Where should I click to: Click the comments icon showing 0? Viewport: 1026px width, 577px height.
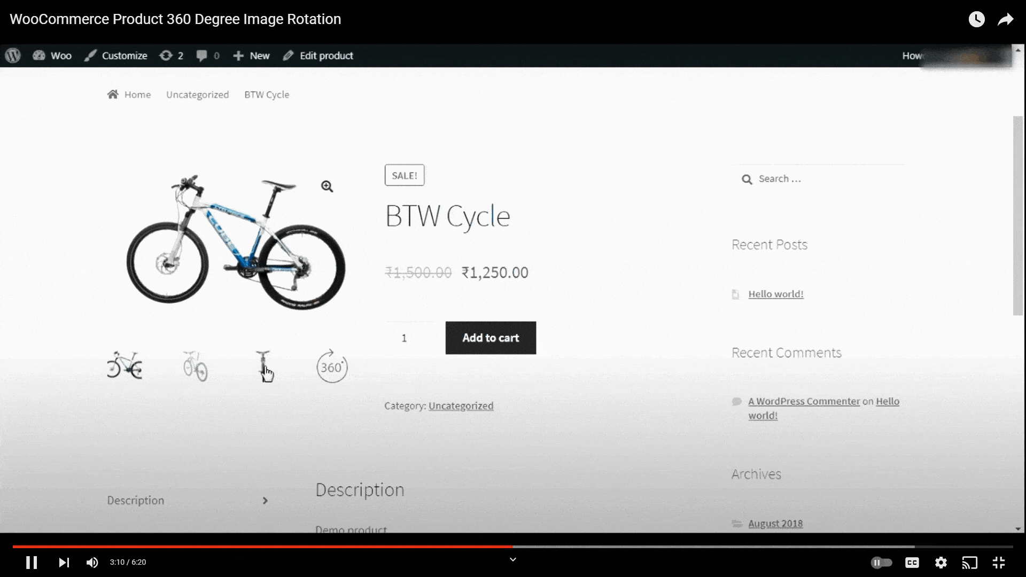(x=208, y=56)
